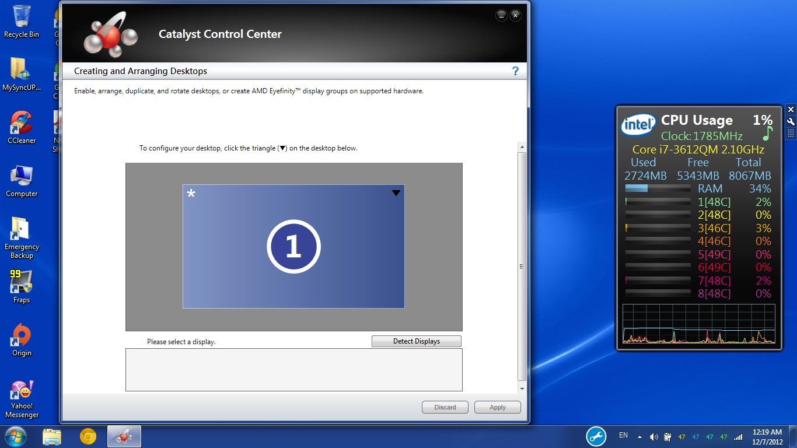Click the core 3 usage bar in the gadget

(658, 228)
